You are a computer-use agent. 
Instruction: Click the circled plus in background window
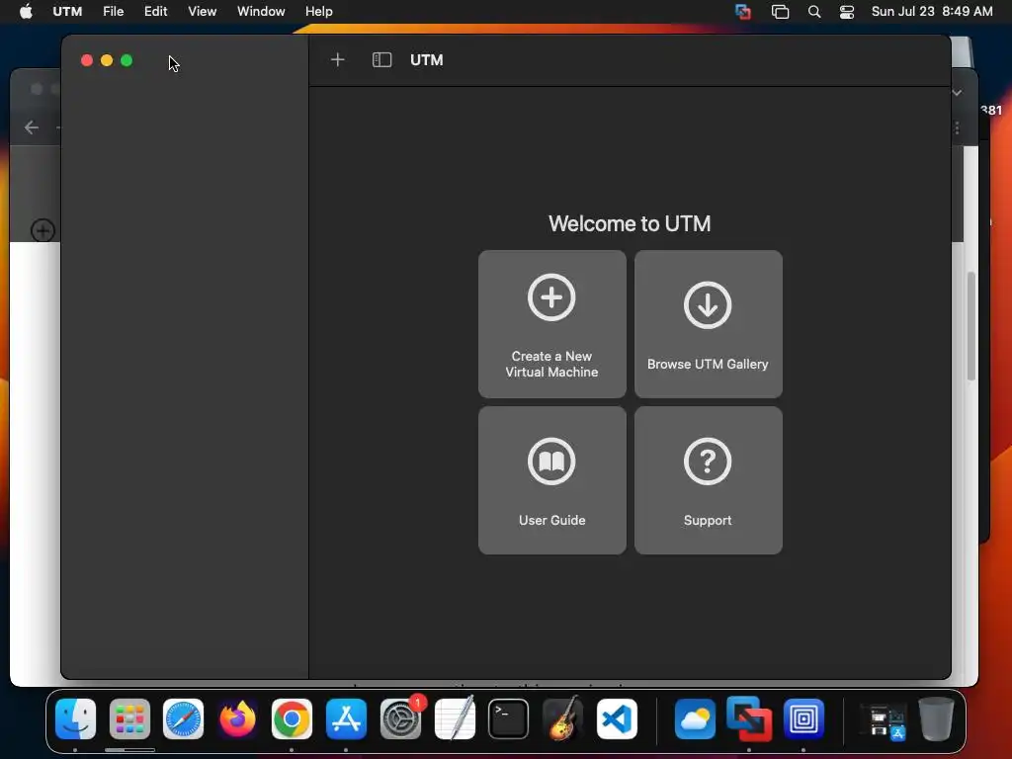pos(42,230)
